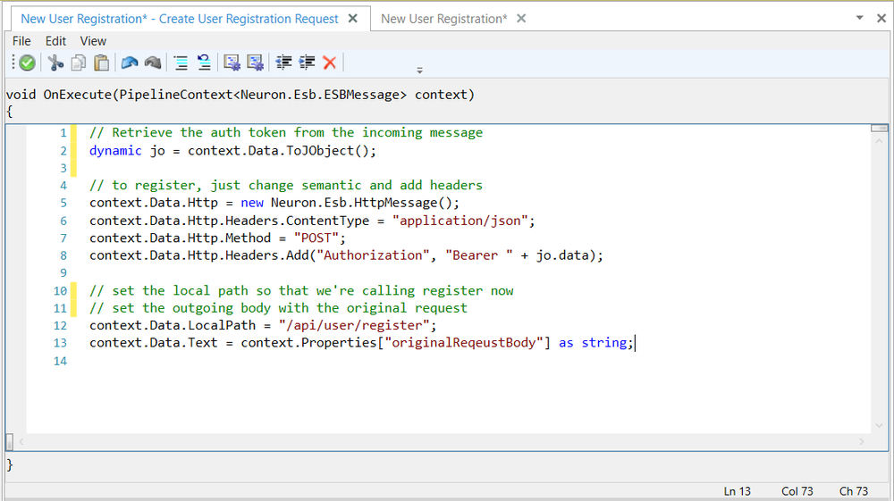This screenshot has width=894, height=501.
Task: Click the "/api/user/register" string on line 12
Action: pyautogui.click(x=353, y=326)
